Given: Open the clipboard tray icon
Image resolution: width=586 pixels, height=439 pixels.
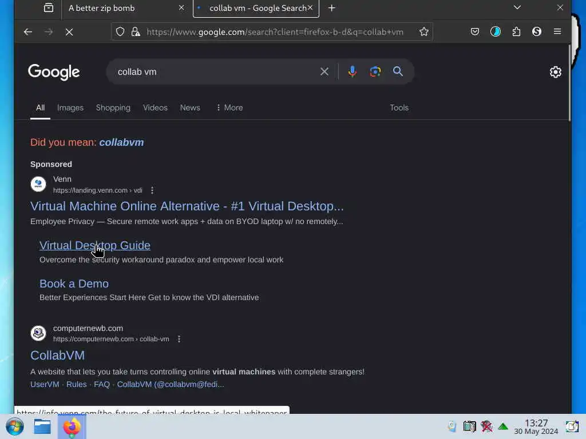Looking at the screenshot, I should coord(469,426).
